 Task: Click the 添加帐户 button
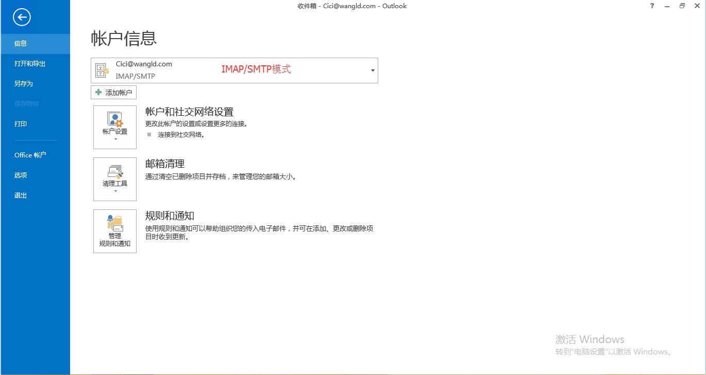[x=113, y=93]
